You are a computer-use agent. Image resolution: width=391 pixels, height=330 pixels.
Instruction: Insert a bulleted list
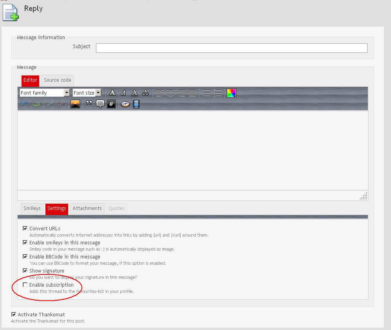[206, 93]
